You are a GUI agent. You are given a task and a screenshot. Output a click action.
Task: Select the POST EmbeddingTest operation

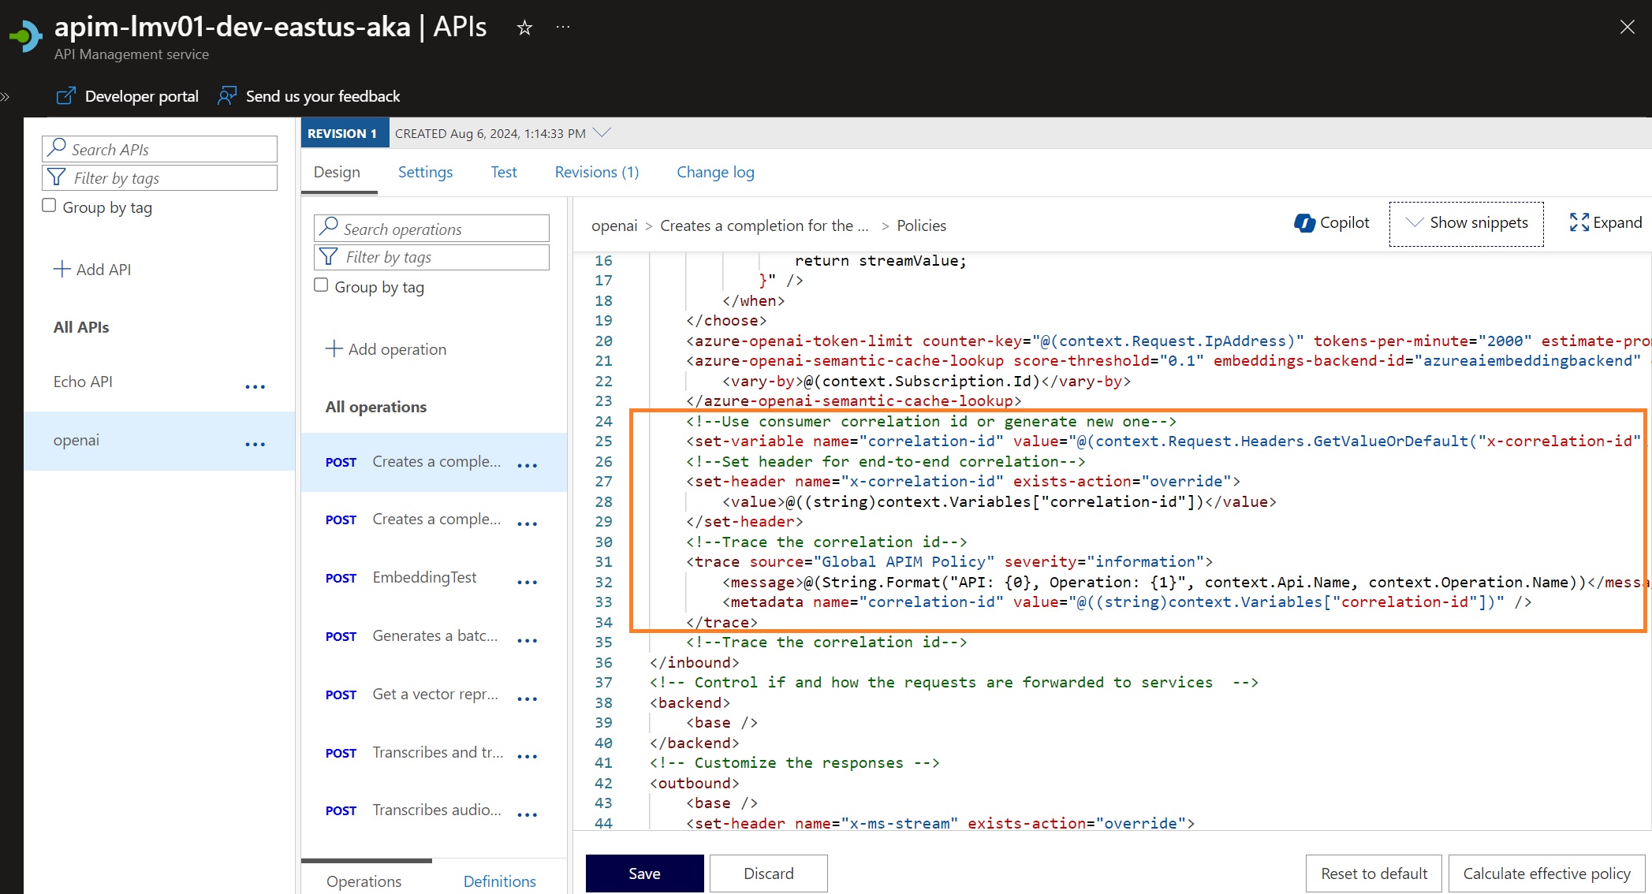click(x=401, y=578)
